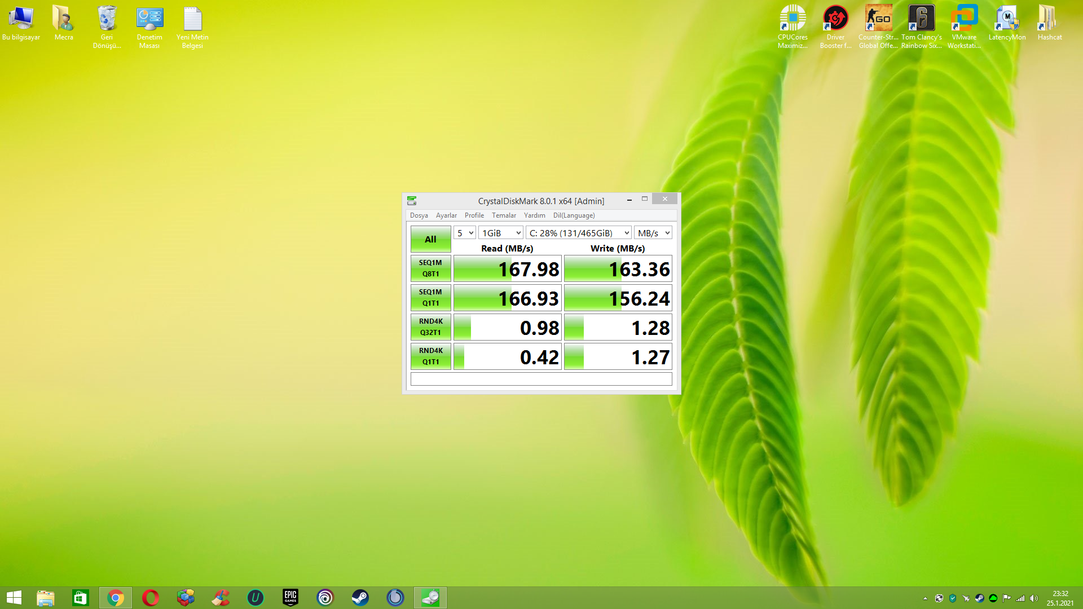The height and width of the screenshot is (609, 1083).
Task: Launch Counter-Strike Global Offensive shortcut
Action: (x=878, y=25)
